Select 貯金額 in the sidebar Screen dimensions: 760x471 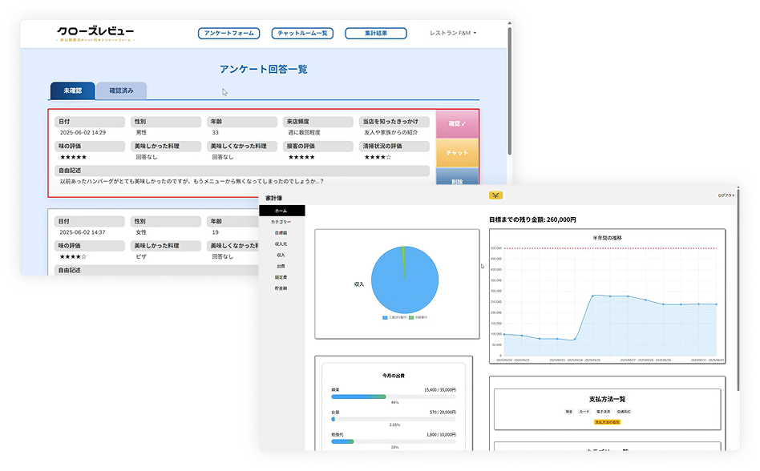pos(281,288)
